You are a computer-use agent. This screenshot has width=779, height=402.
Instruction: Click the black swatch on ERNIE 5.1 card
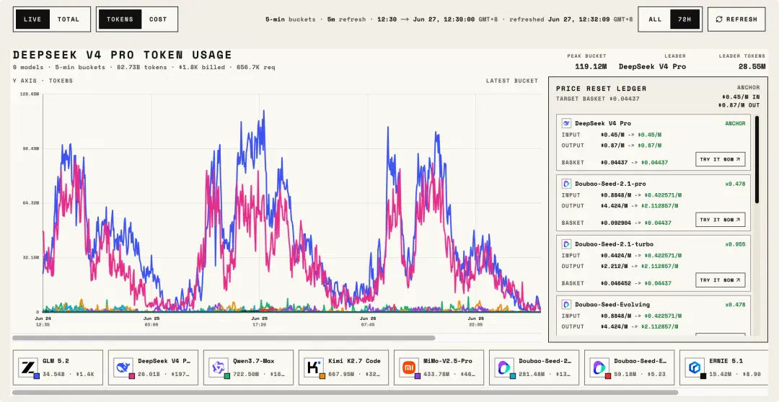(703, 376)
